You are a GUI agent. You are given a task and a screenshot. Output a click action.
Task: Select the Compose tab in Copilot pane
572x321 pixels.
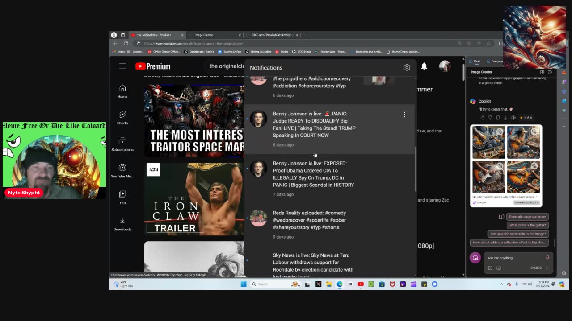[x=495, y=62]
